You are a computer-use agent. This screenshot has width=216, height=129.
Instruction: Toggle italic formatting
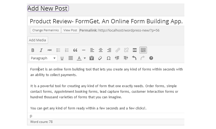pyautogui.click(x=41, y=50)
